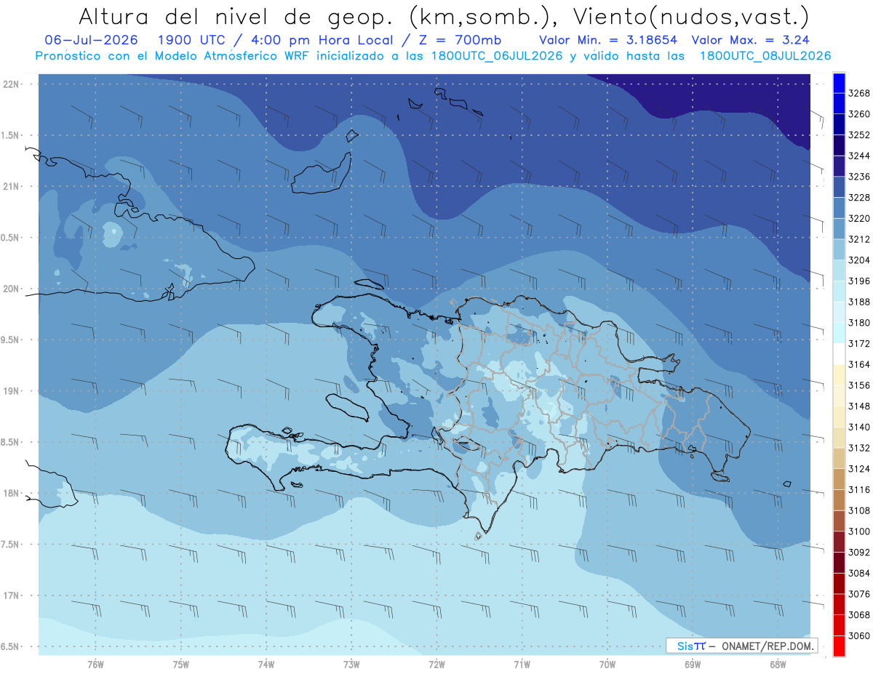Click the date '06-Jul-2026'
The image size is (873, 674).
[x=89, y=40]
